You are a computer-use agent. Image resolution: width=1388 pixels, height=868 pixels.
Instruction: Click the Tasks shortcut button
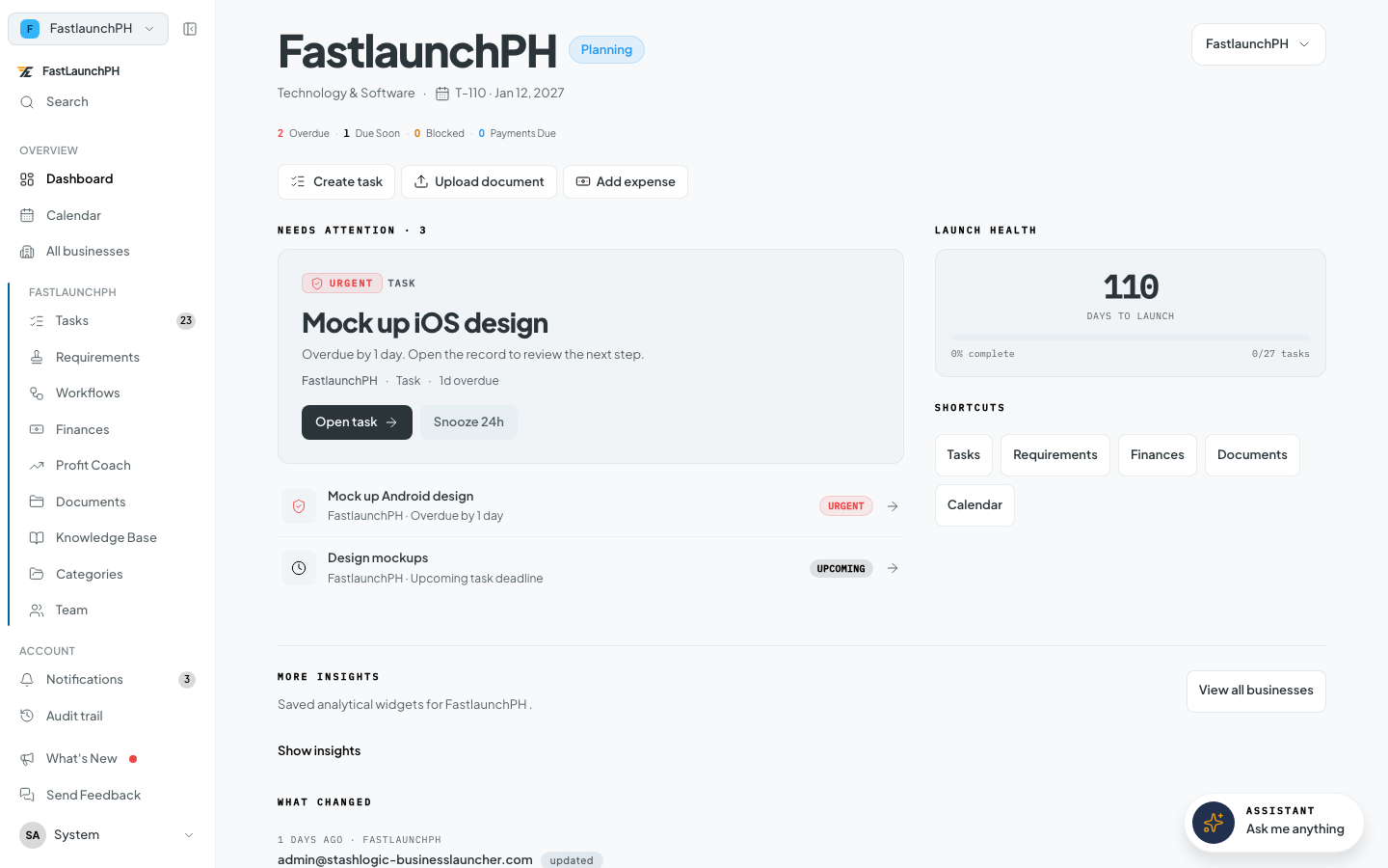(963, 455)
